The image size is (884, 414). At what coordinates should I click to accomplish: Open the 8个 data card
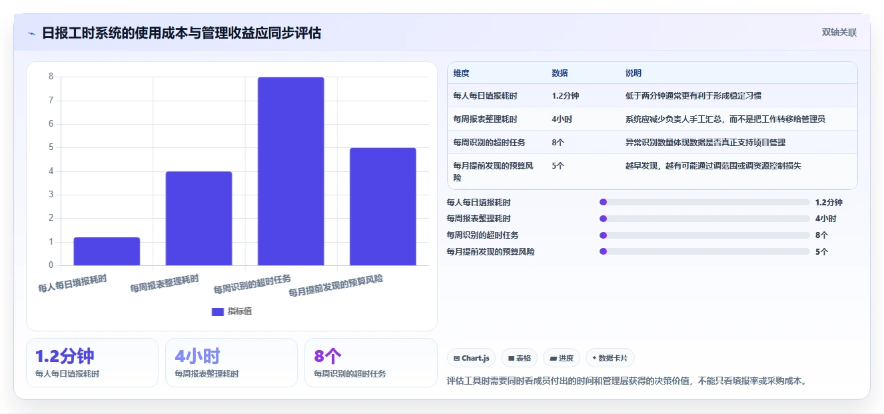(x=370, y=363)
